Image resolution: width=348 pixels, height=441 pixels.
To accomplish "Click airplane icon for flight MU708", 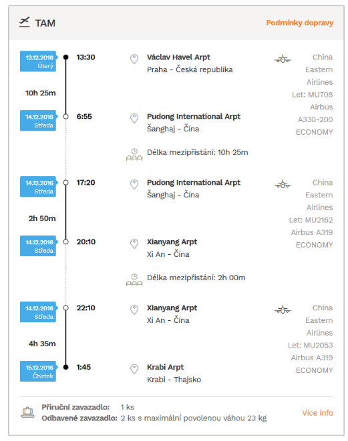I will (283, 59).
